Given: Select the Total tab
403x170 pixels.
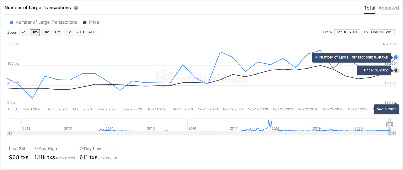Looking at the screenshot, I should (369, 8).
